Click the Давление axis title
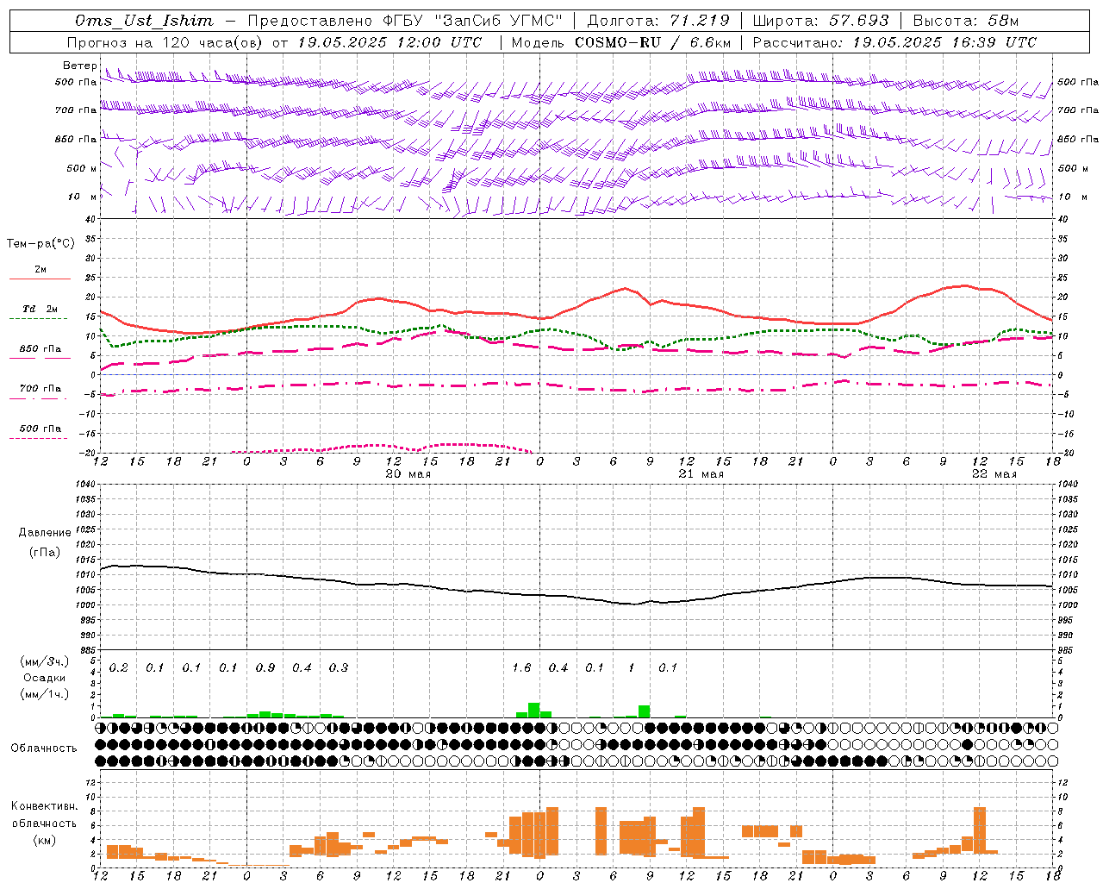Image resolution: width=1103 pixels, height=883 pixels. (45, 533)
